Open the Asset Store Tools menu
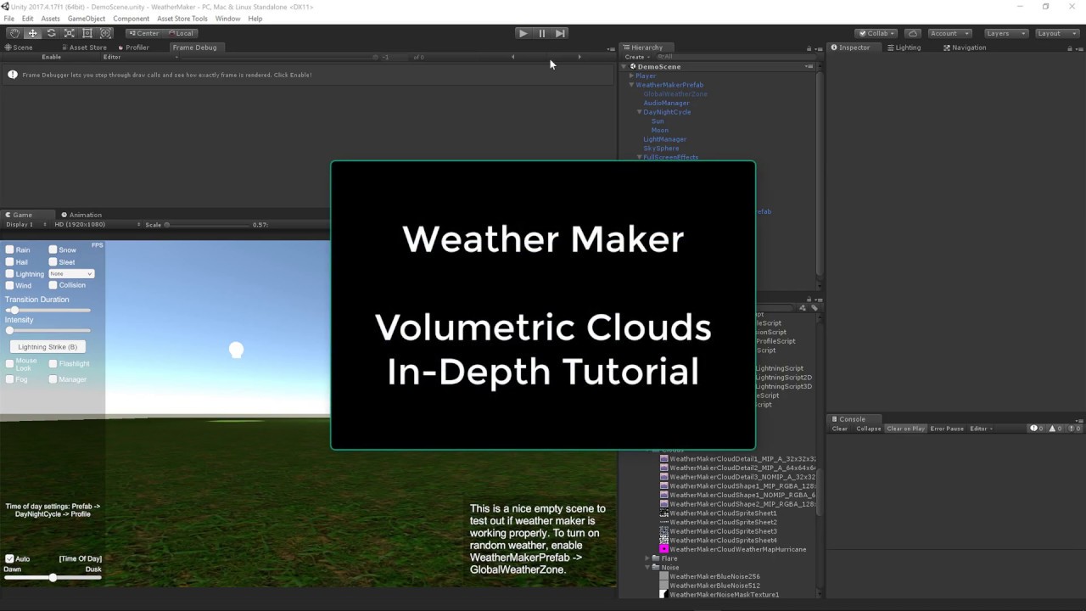 [182, 19]
